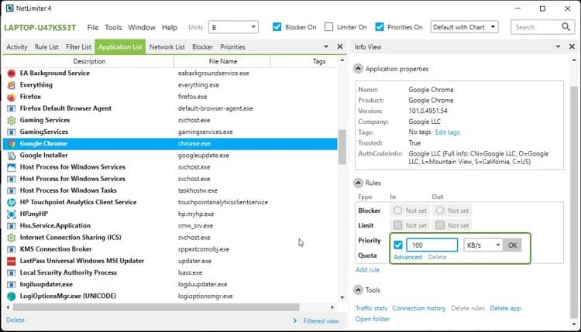This screenshot has height=332, width=581.
Task: Click the search magnifier icon
Action: pos(566,27)
